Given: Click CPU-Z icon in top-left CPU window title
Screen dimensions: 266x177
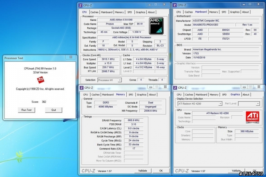Looking at the screenshot, I should point(81,5).
